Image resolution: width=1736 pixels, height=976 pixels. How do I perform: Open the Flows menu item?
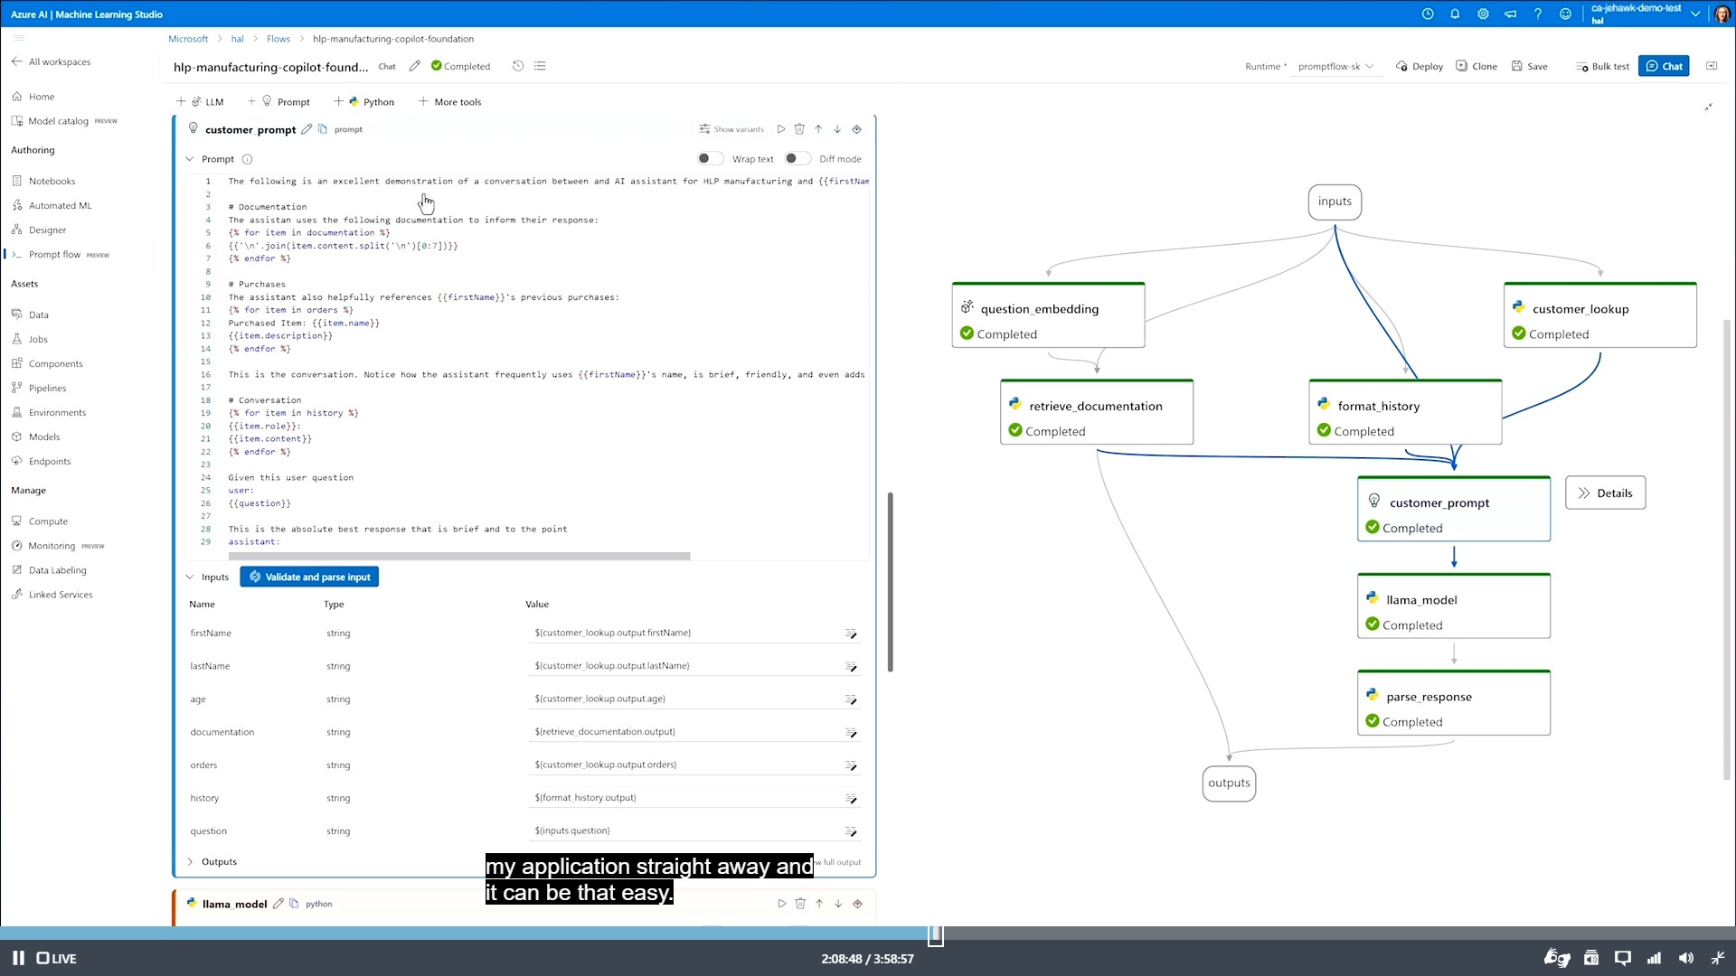(279, 38)
